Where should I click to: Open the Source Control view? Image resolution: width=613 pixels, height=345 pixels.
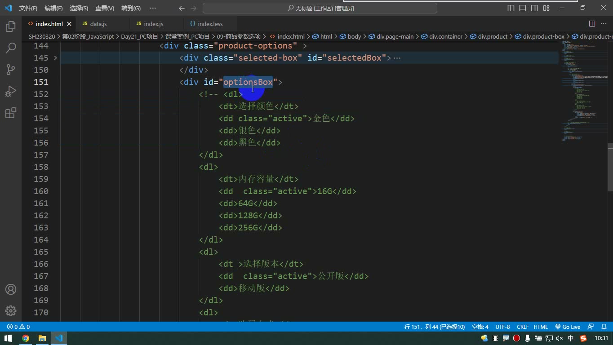(11, 69)
